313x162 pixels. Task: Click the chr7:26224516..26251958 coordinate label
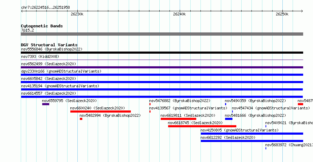(45, 8)
